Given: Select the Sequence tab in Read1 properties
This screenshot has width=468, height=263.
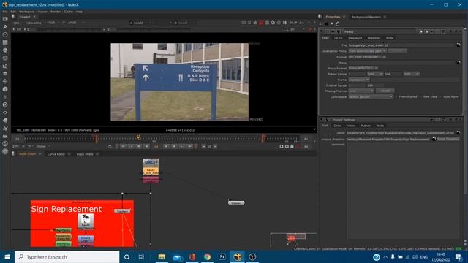Looking at the screenshot, I should (355, 38).
